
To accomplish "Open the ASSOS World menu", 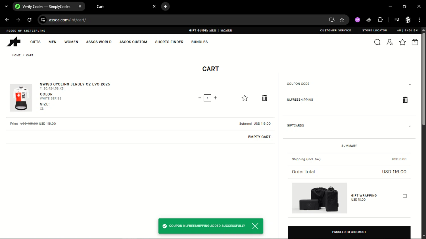I will click(99, 42).
